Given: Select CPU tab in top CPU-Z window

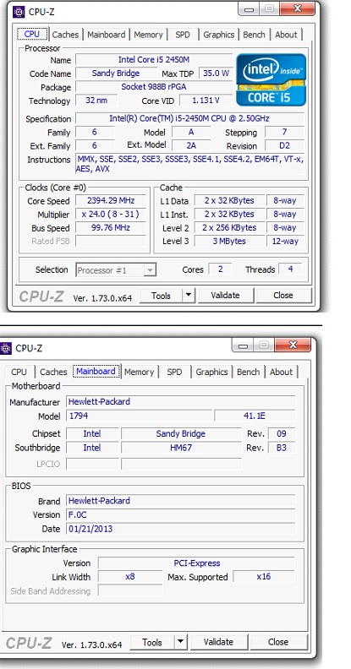Looking at the screenshot, I should coord(32,34).
